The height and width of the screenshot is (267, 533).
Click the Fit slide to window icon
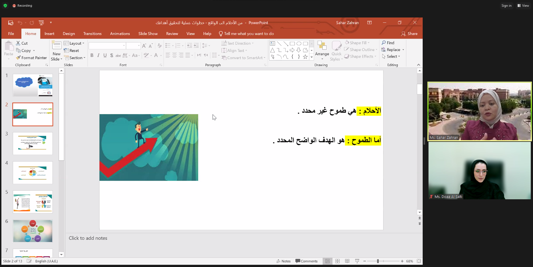pyautogui.click(x=419, y=261)
